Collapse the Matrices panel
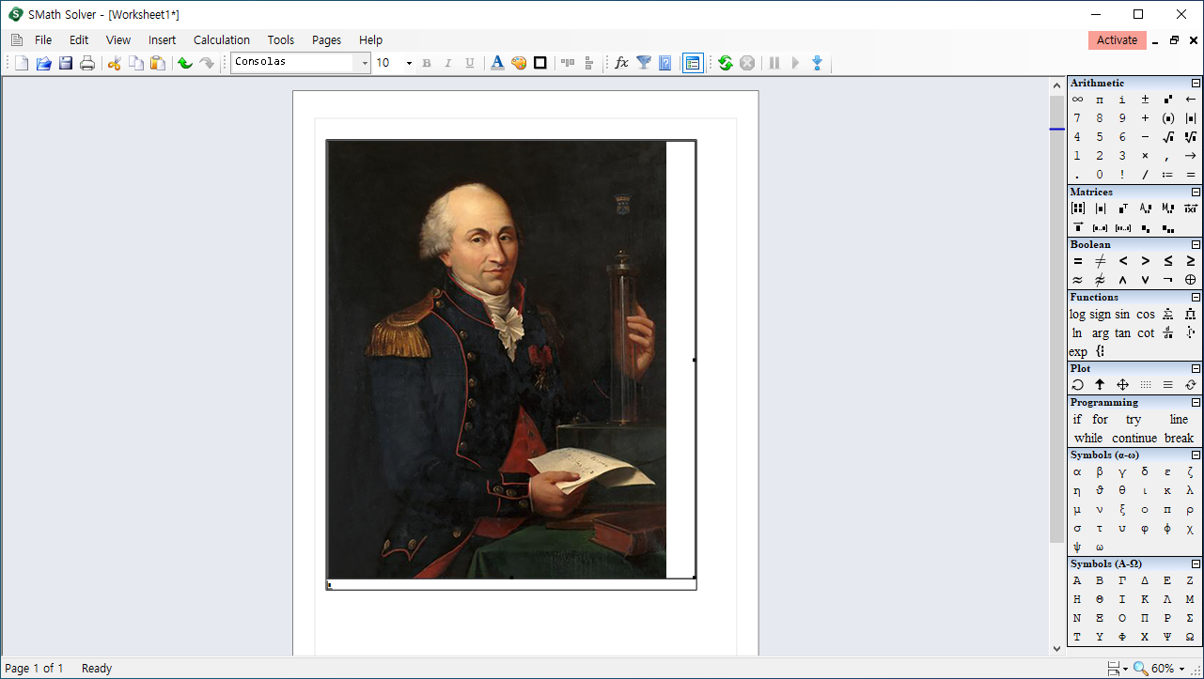Viewport: 1204px width, 679px height. (x=1196, y=193)
